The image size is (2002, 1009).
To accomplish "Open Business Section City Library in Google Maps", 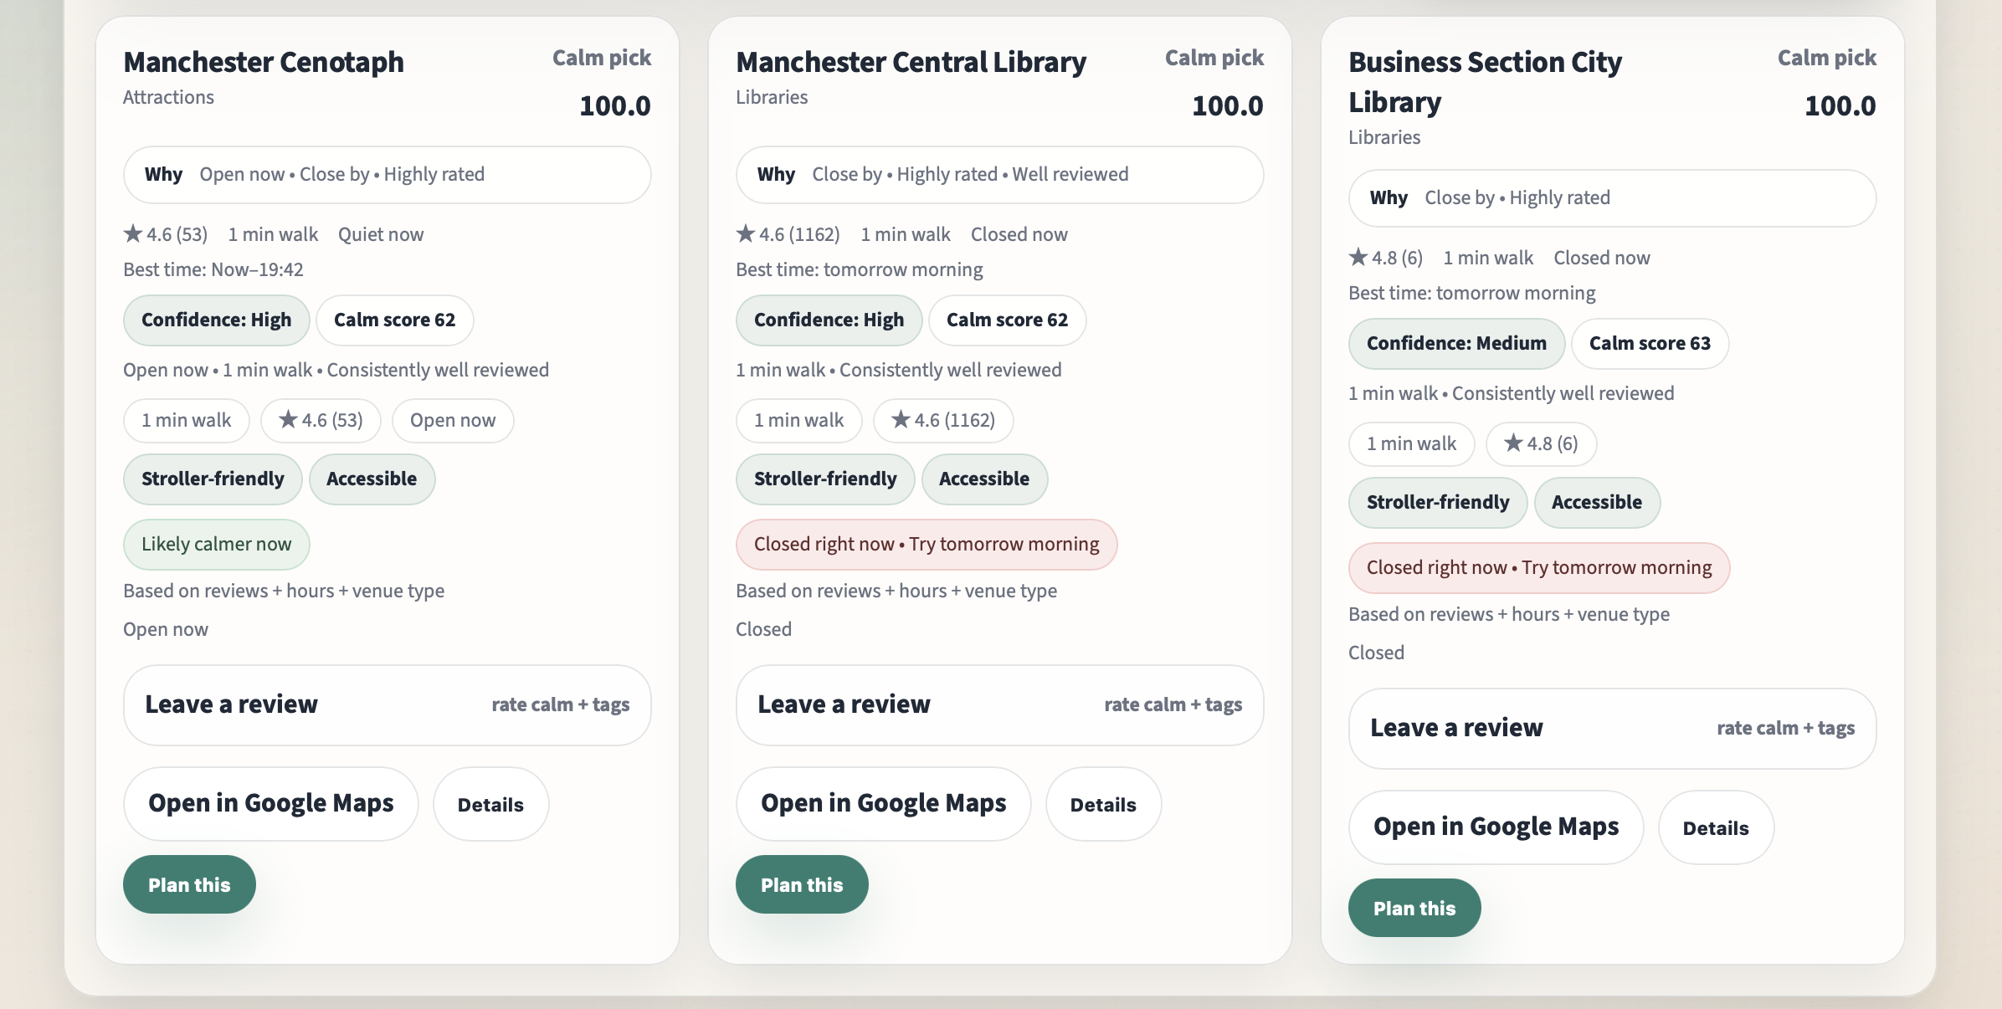I will pyautogui.click(x=1496, y=827).
